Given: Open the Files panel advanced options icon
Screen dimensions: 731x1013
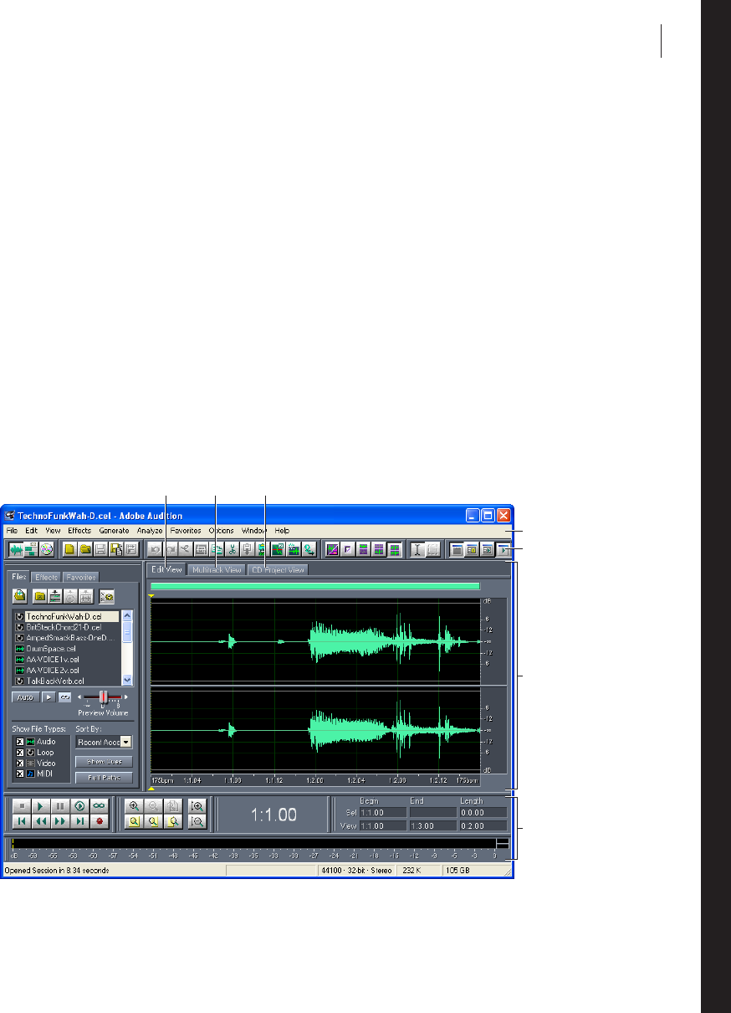Looking at the screenshot, I should 107,596.
